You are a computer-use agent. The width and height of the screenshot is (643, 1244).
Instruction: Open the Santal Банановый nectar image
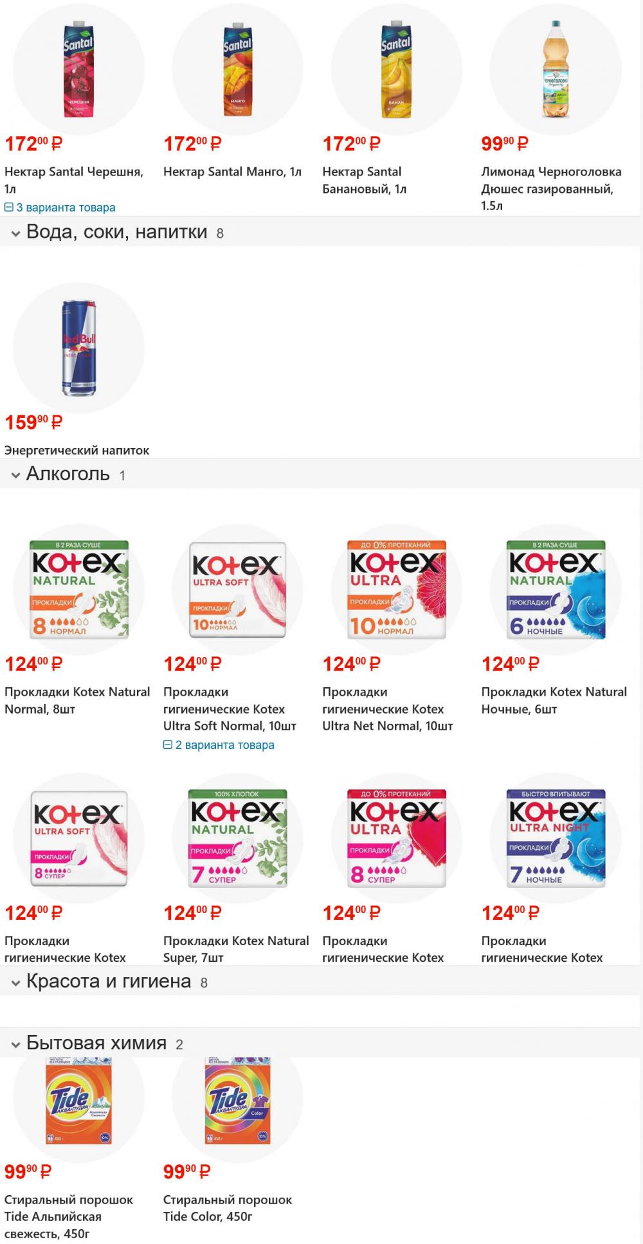(x=396, y=69)
